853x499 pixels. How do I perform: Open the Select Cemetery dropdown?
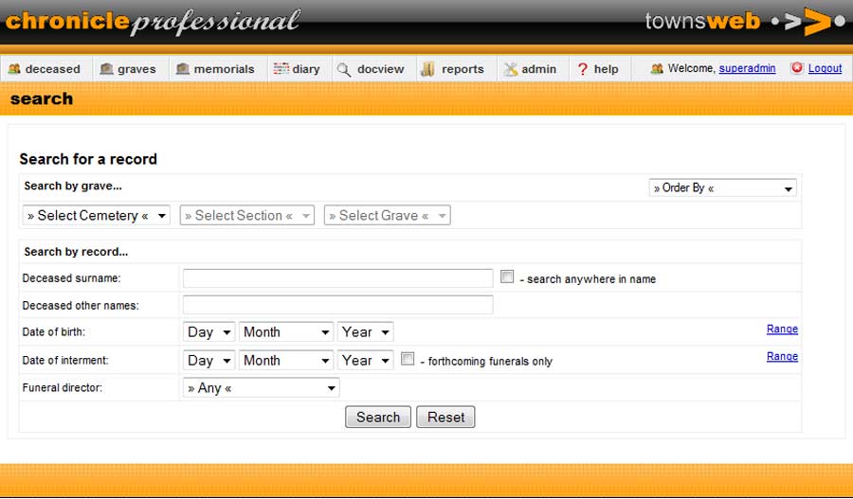coord(97,215)
